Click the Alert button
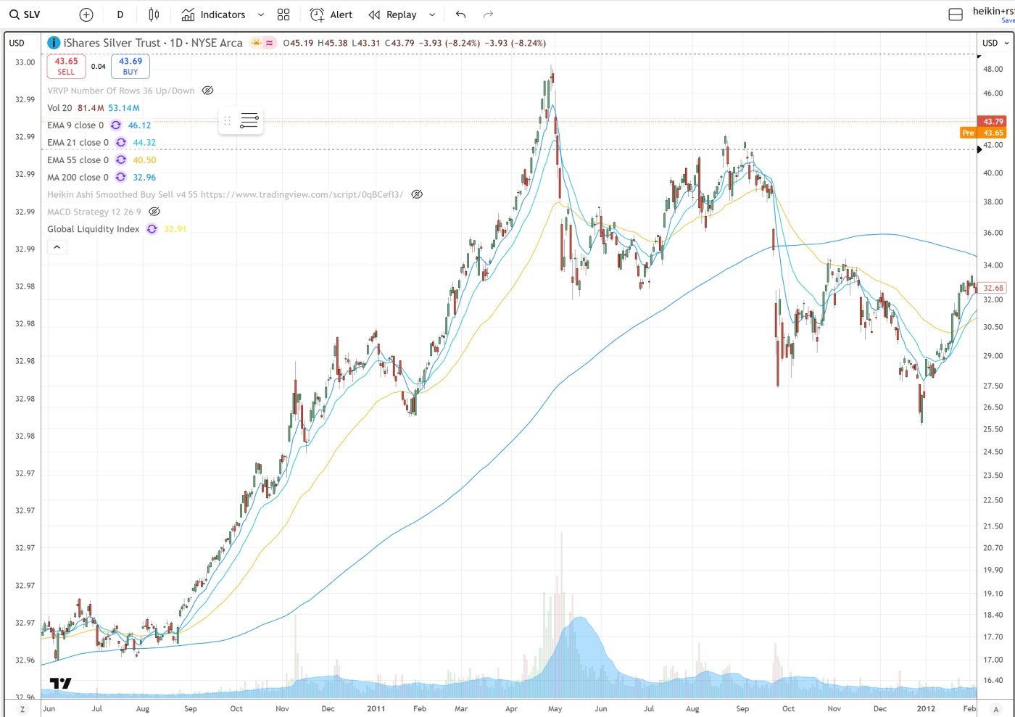The width and height of the screenshot is (1015, 717). (x=331, y=14)
